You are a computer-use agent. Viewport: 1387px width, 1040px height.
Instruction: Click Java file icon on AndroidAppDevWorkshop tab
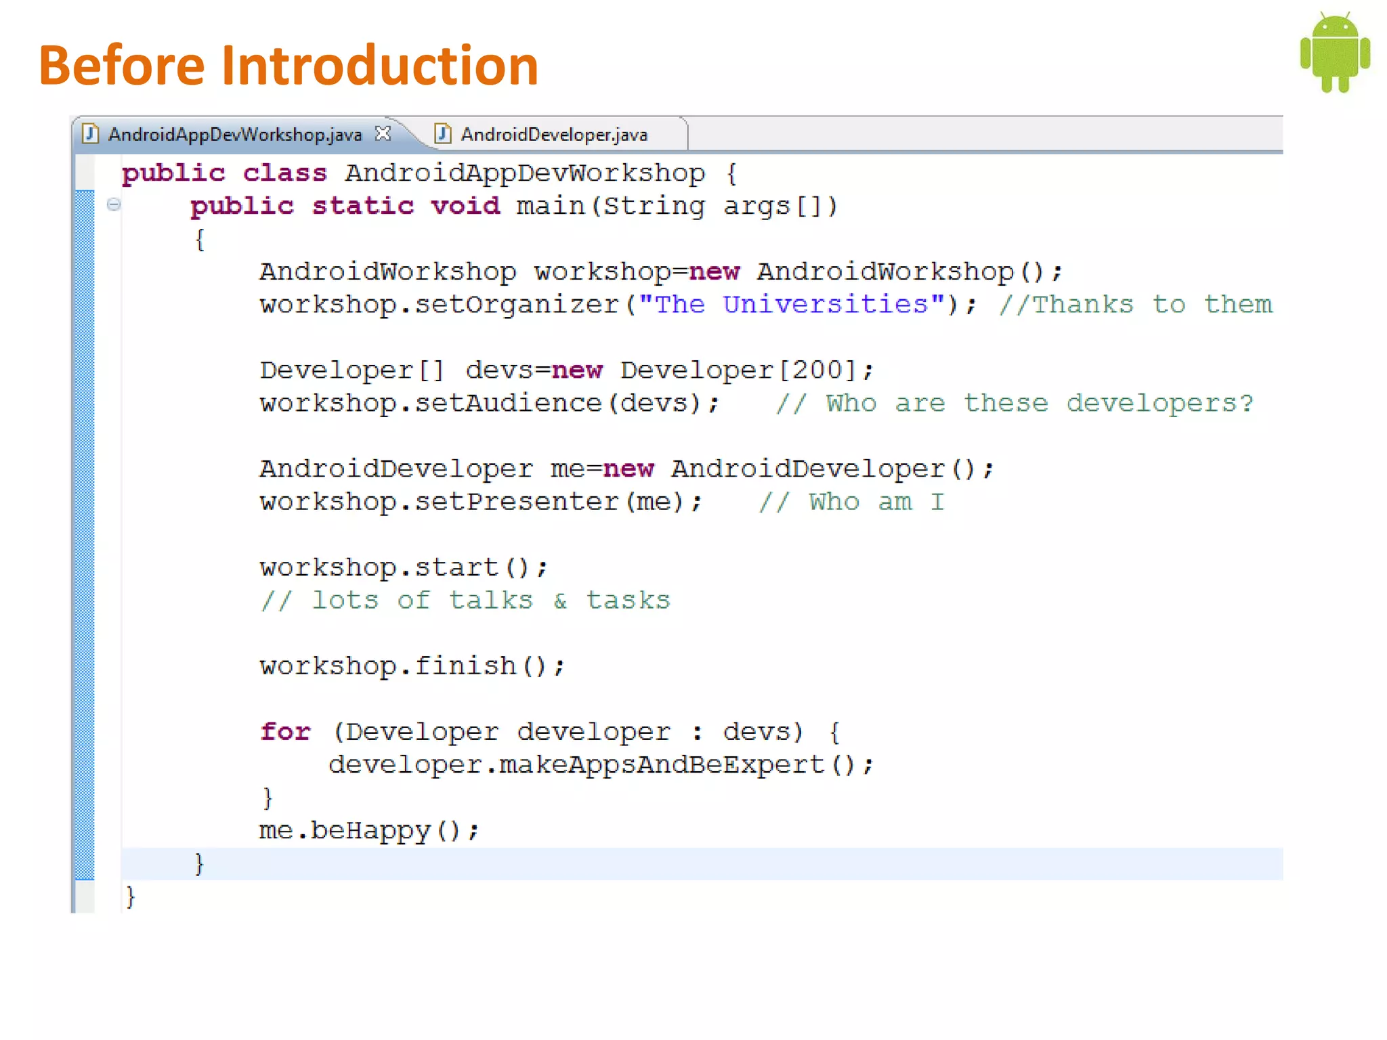[x=91, y=133]
